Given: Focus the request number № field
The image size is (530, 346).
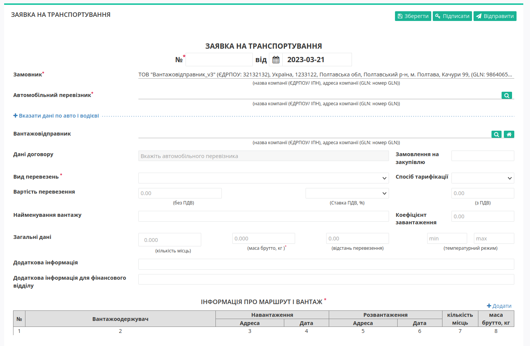Looking at the screenshot, I should tap(219, 60).
